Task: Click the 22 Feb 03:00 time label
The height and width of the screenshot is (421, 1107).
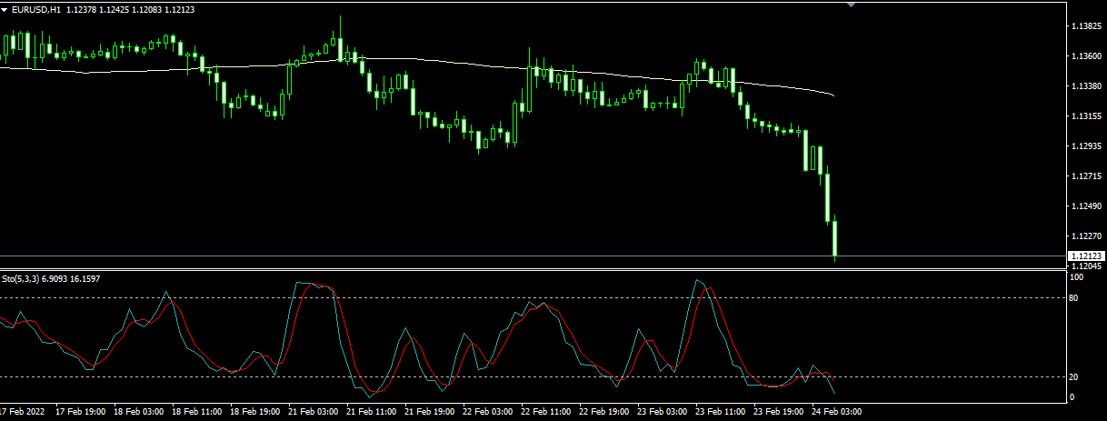Action: 487,411
